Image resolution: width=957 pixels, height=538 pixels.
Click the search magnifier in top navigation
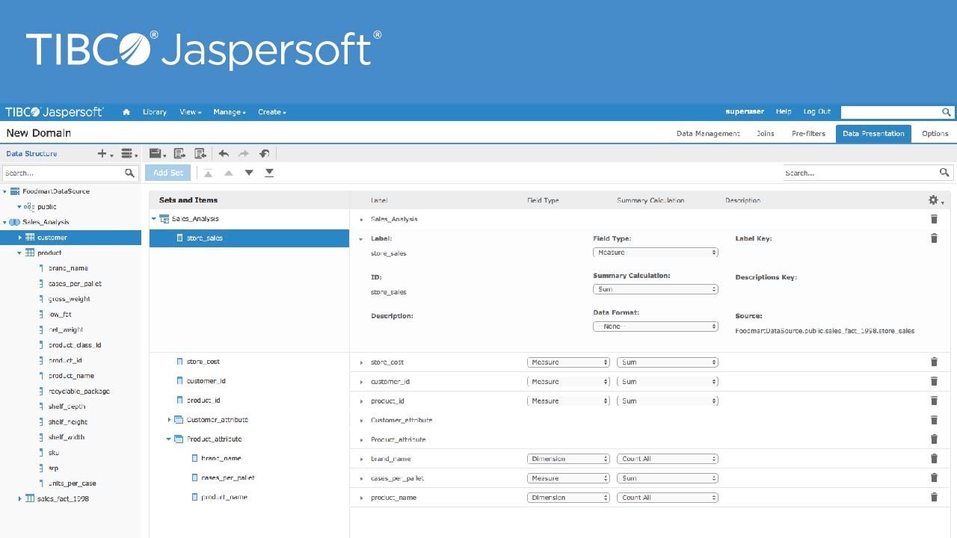point(946,112)
